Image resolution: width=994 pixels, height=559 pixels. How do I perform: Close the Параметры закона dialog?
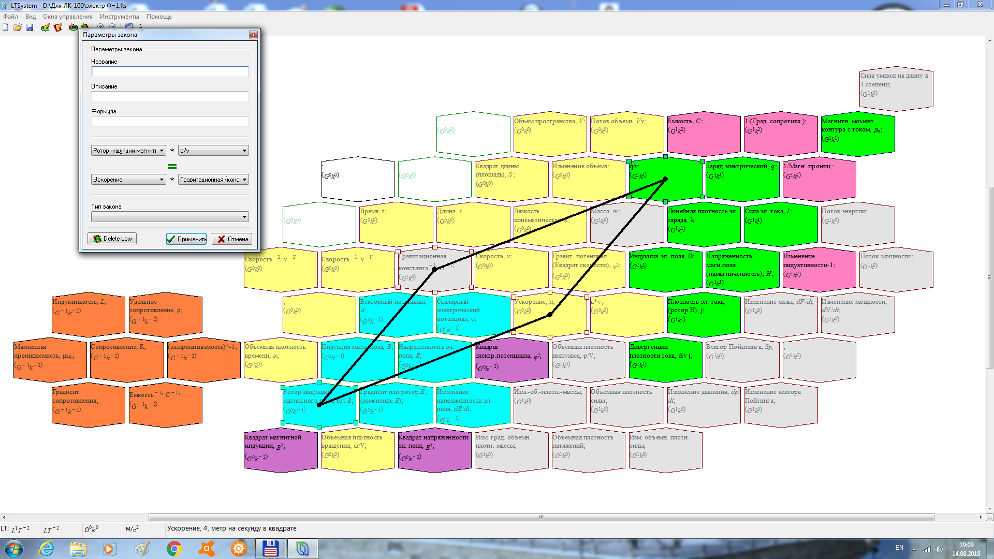point(253,35)
